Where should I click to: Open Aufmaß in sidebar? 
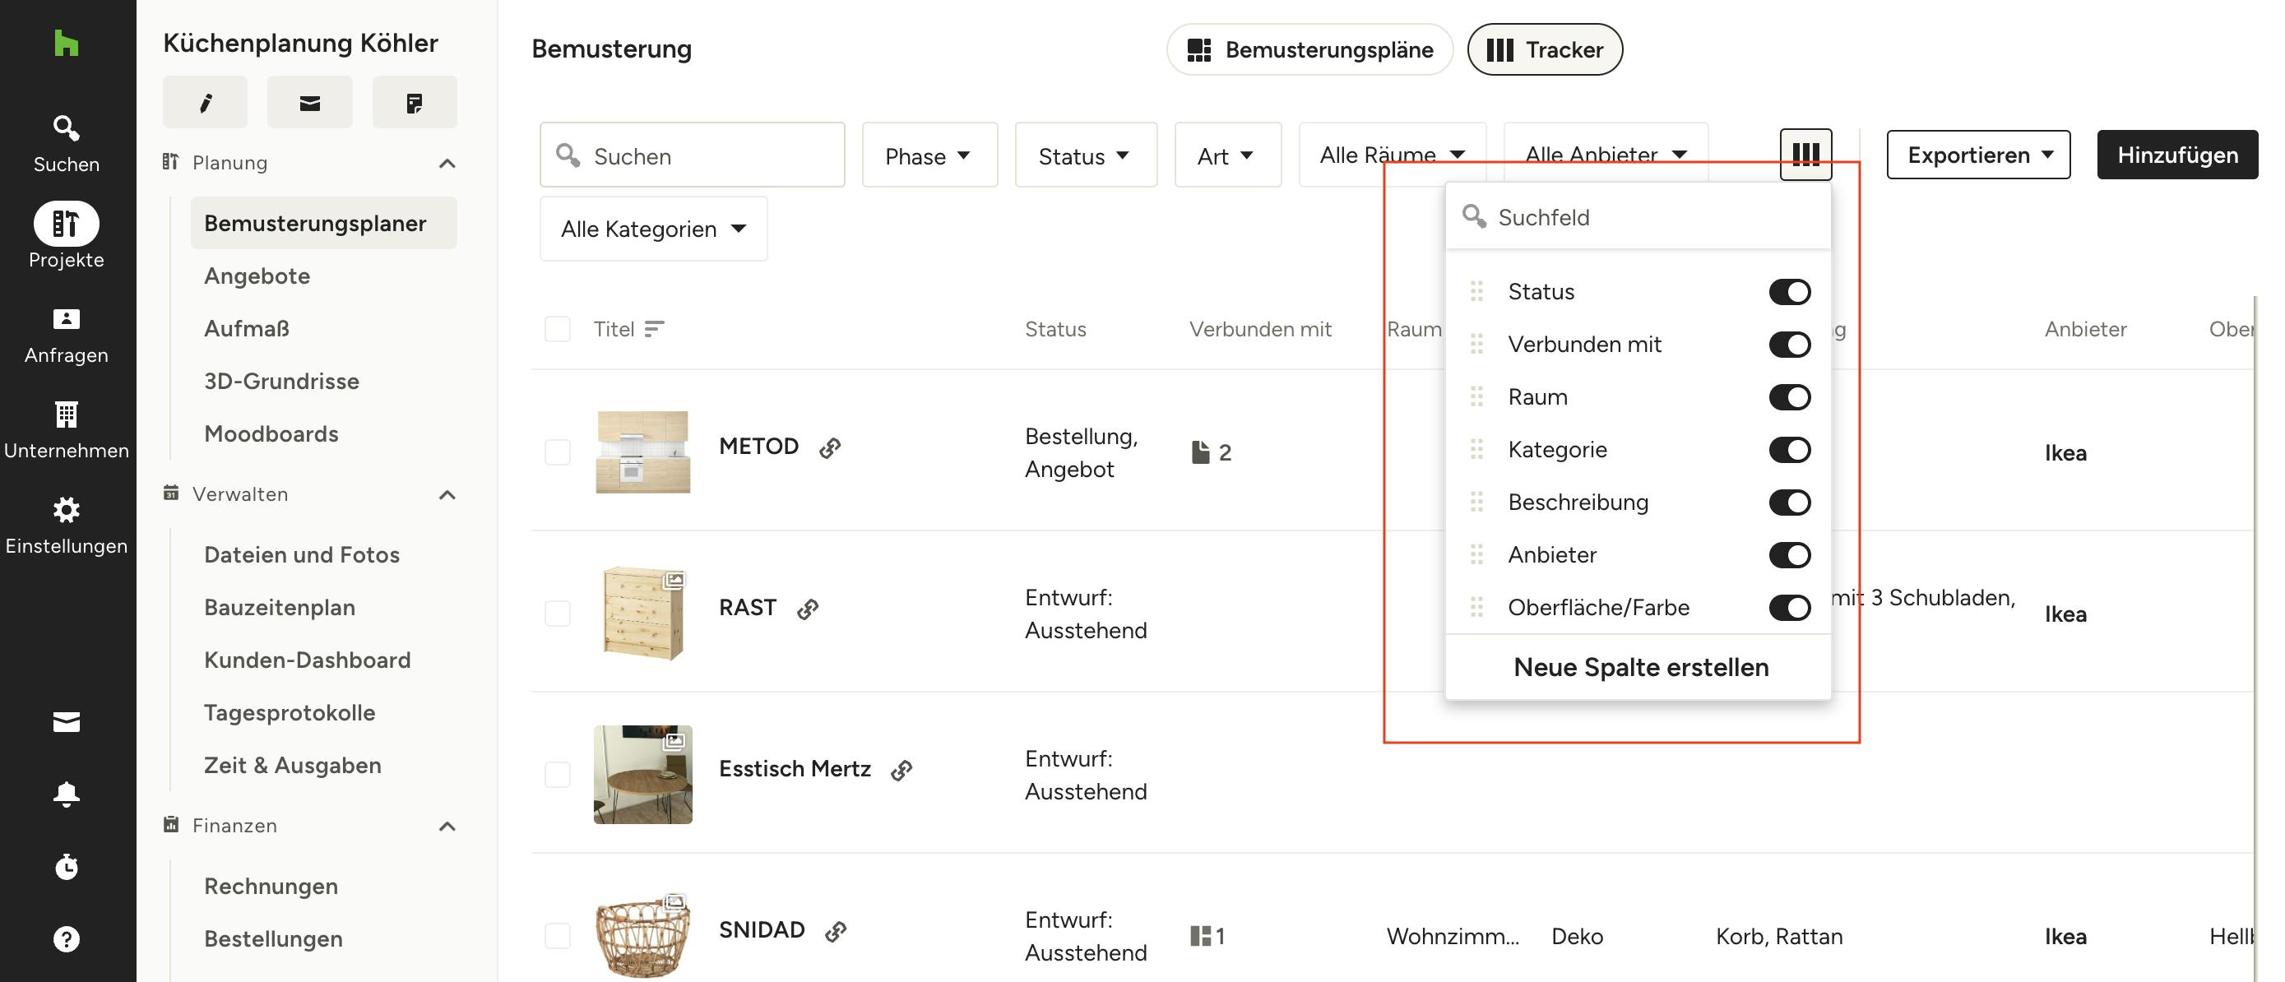tap(247, 328)
